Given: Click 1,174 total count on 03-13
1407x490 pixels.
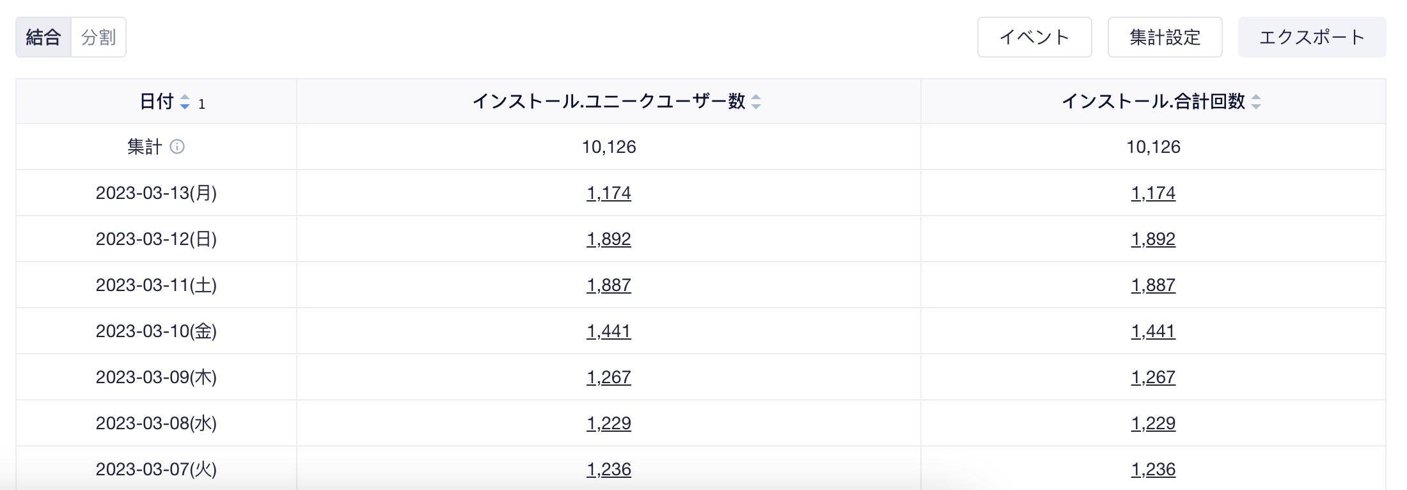Looking at the screenshot, I should coord(1153,193).
